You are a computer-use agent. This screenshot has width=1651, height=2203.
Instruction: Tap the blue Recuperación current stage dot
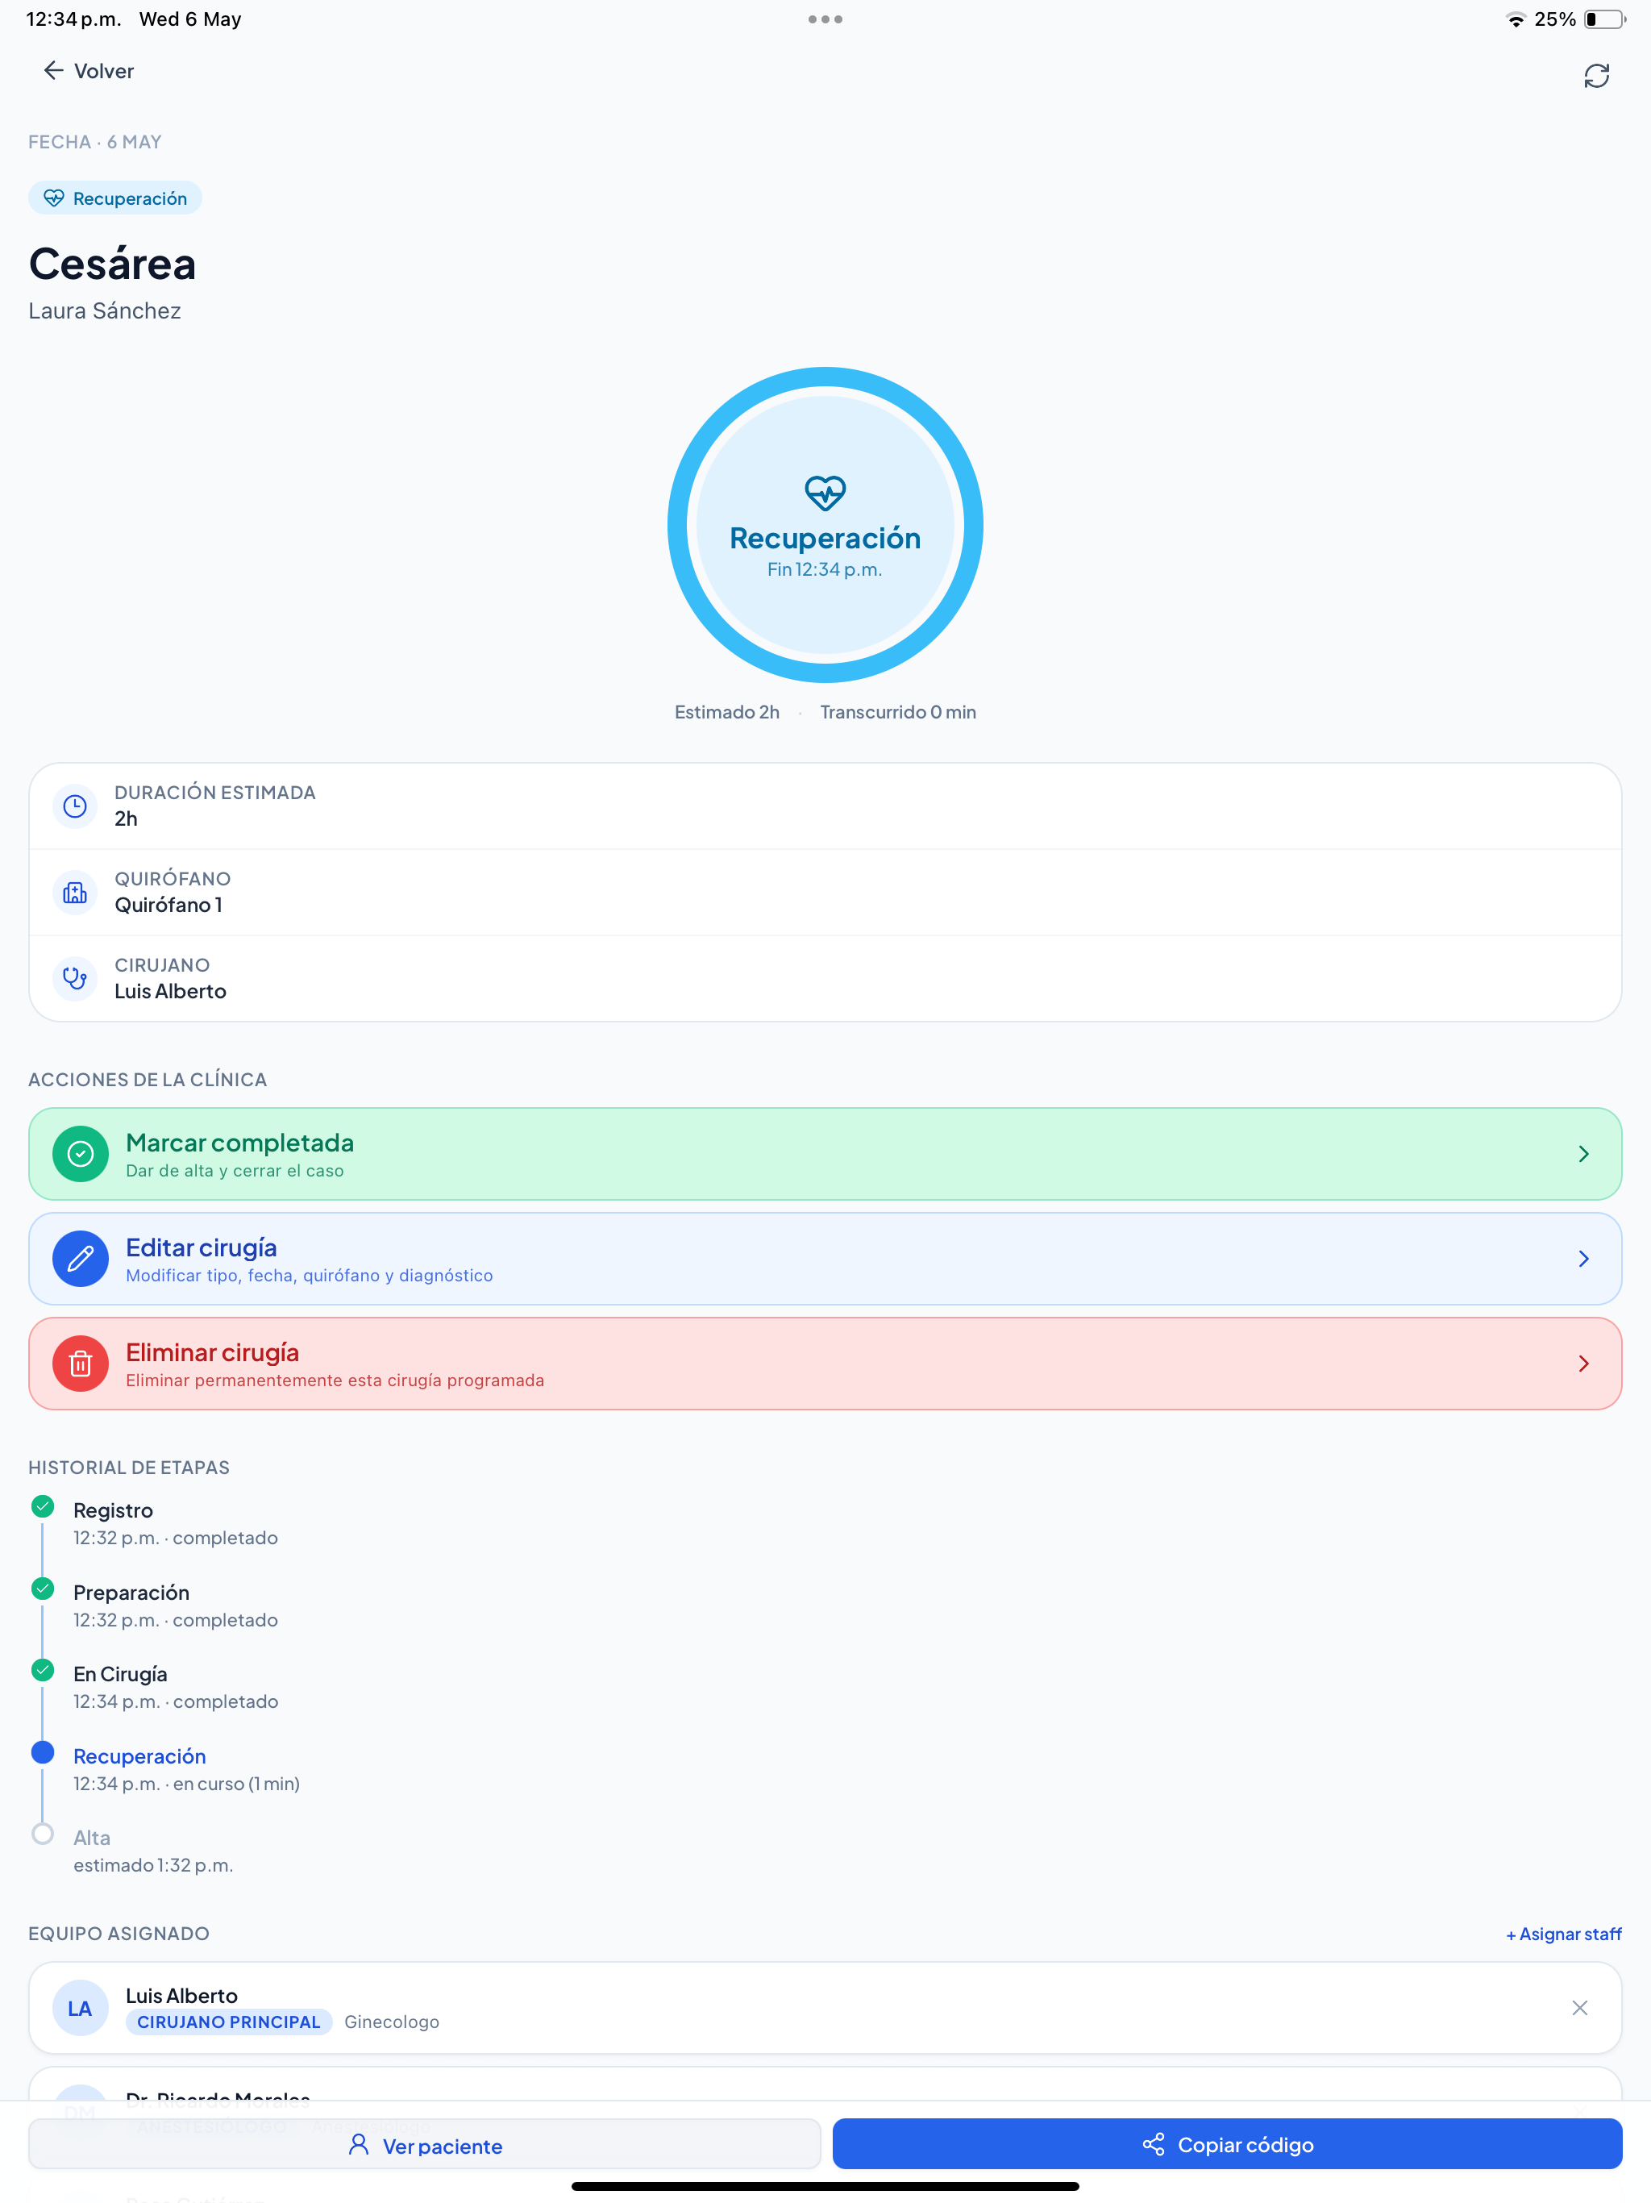click(x=43, y=1752)
